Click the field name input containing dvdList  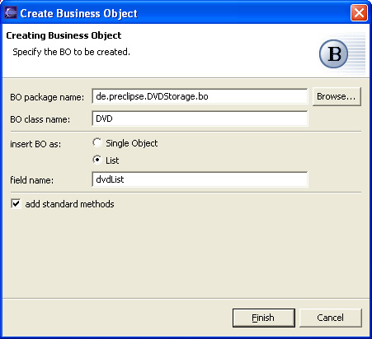200,179
